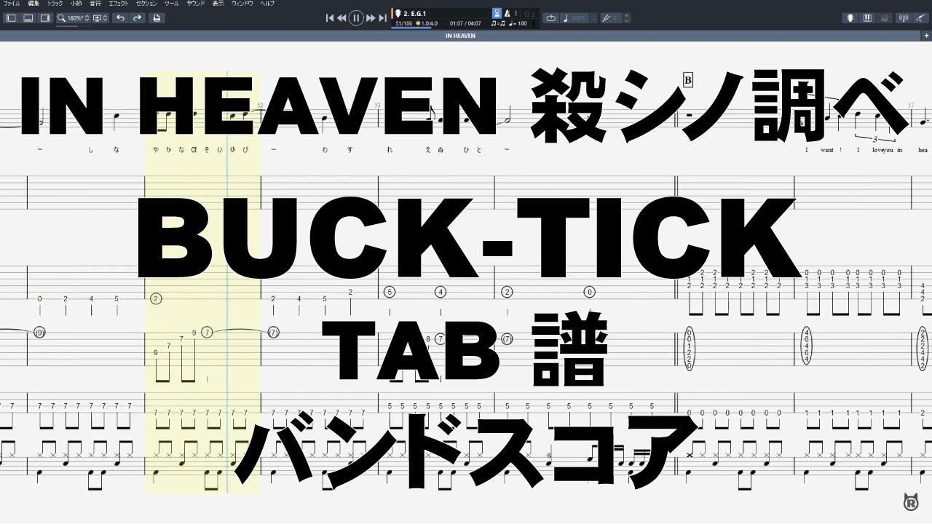The width and height of the screenshot is (932, 524).
Task: Open the three-dot LCD options menu
Action: pyautogui.click(x=516, y=13)
